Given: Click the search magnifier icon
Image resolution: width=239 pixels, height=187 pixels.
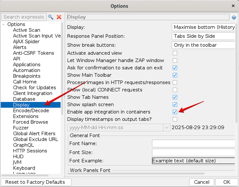Looking at the screenshot, I should pyautogui.click(x=51, y=17).
